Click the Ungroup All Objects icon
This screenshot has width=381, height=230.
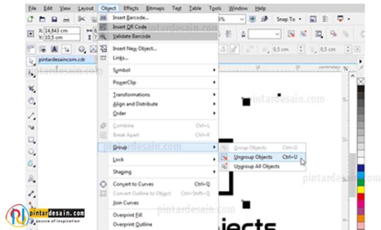pos(224,166)
